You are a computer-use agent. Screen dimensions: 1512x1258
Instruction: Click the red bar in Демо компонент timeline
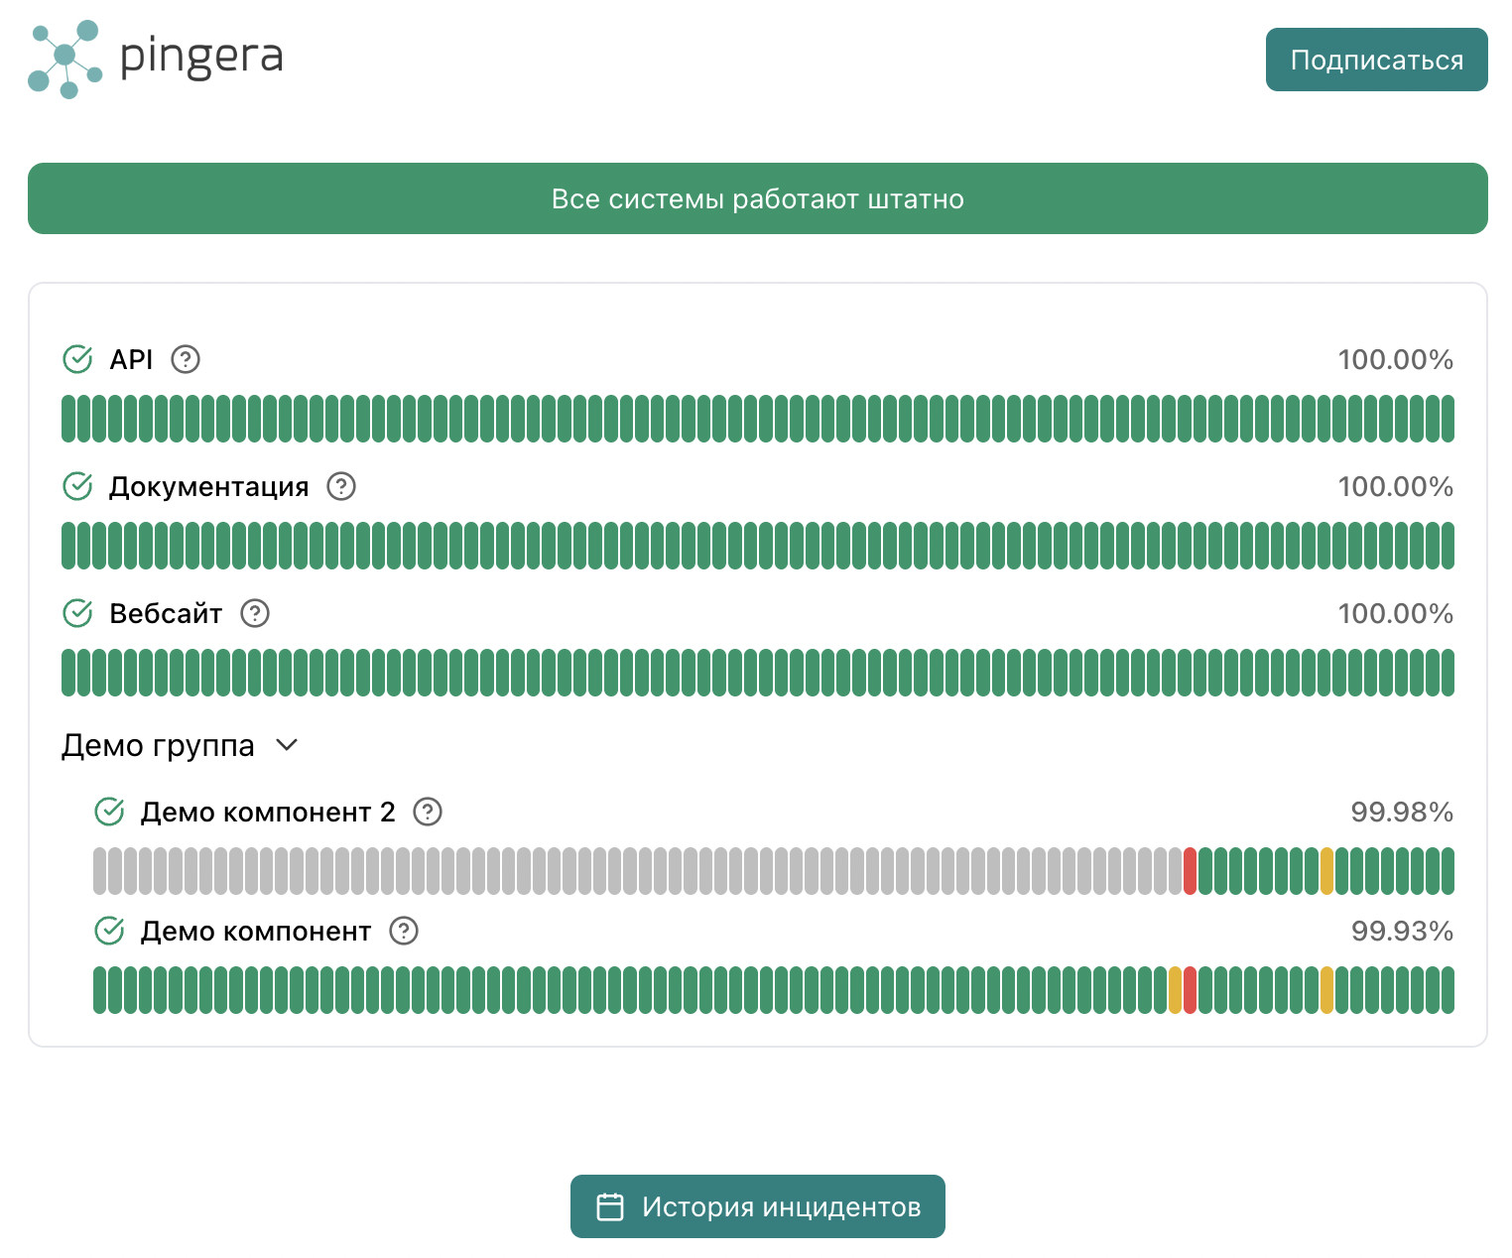1190,990
